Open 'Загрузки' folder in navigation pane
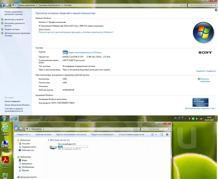Image resolution: width=218 pixels, height=179 pixels. tap(26, 144)
